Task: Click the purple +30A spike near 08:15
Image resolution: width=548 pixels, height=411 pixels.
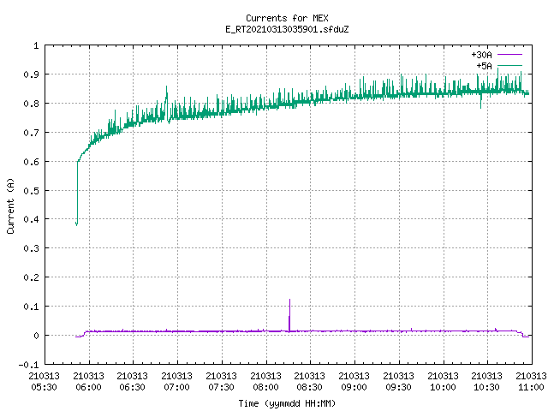Action: (289, 314)
